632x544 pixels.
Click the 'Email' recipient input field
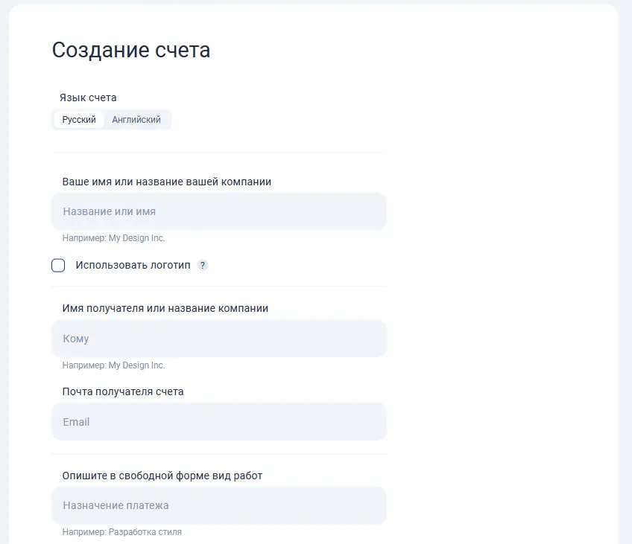[219, 422]
